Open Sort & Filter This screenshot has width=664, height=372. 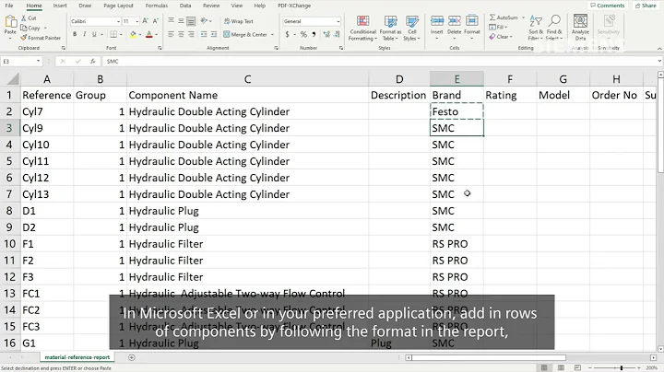(x=536, y=29)
